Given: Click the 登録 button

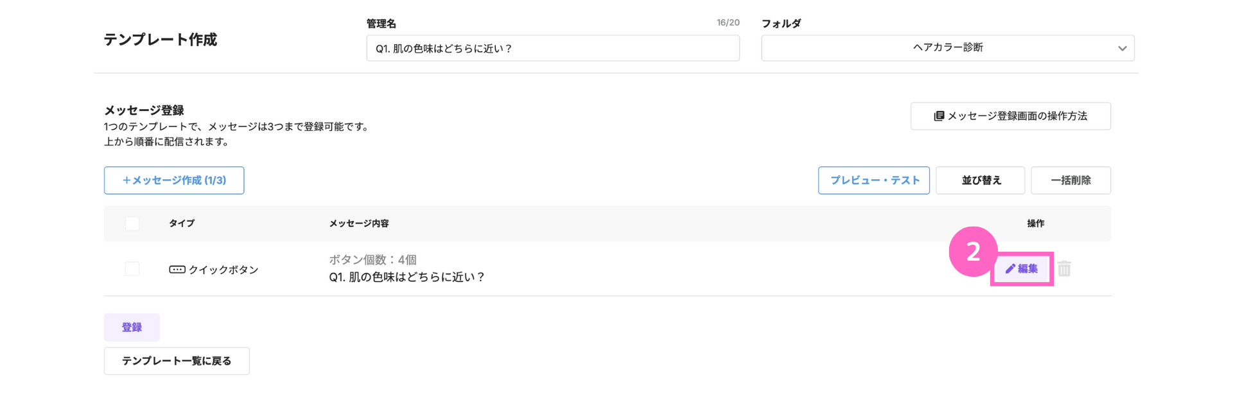Looking at the screenshot, I should [132, 328].
